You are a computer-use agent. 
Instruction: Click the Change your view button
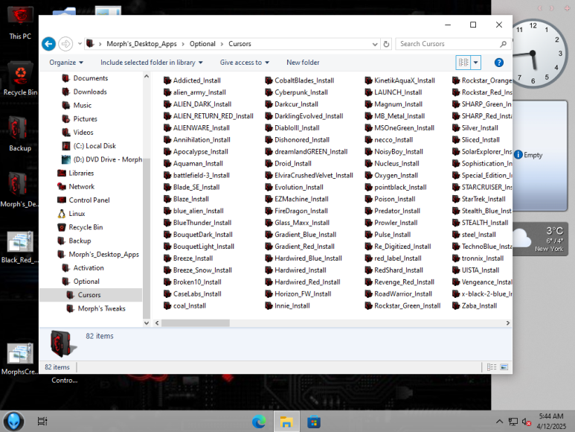[x=463, y=63]
